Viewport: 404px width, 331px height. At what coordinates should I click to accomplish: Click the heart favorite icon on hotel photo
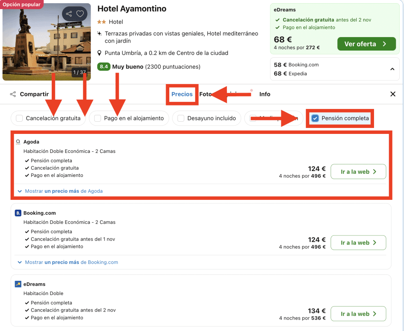(x=80, y=14)
